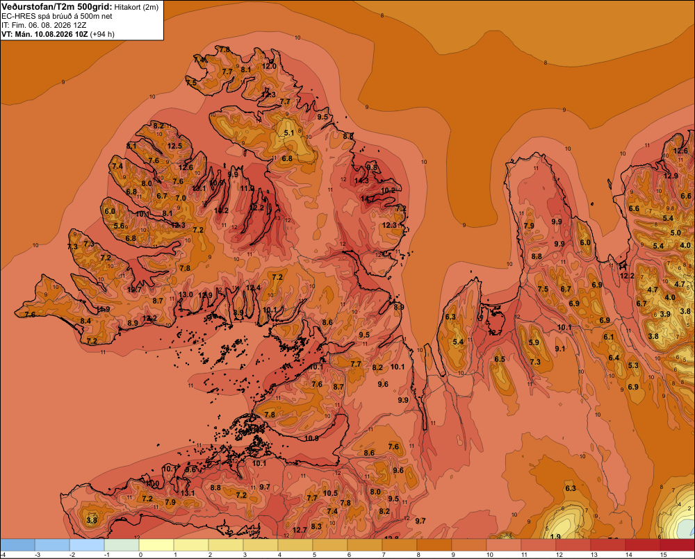Select the dark blue legend swatch between -4 and -3

tap(17, 545)
